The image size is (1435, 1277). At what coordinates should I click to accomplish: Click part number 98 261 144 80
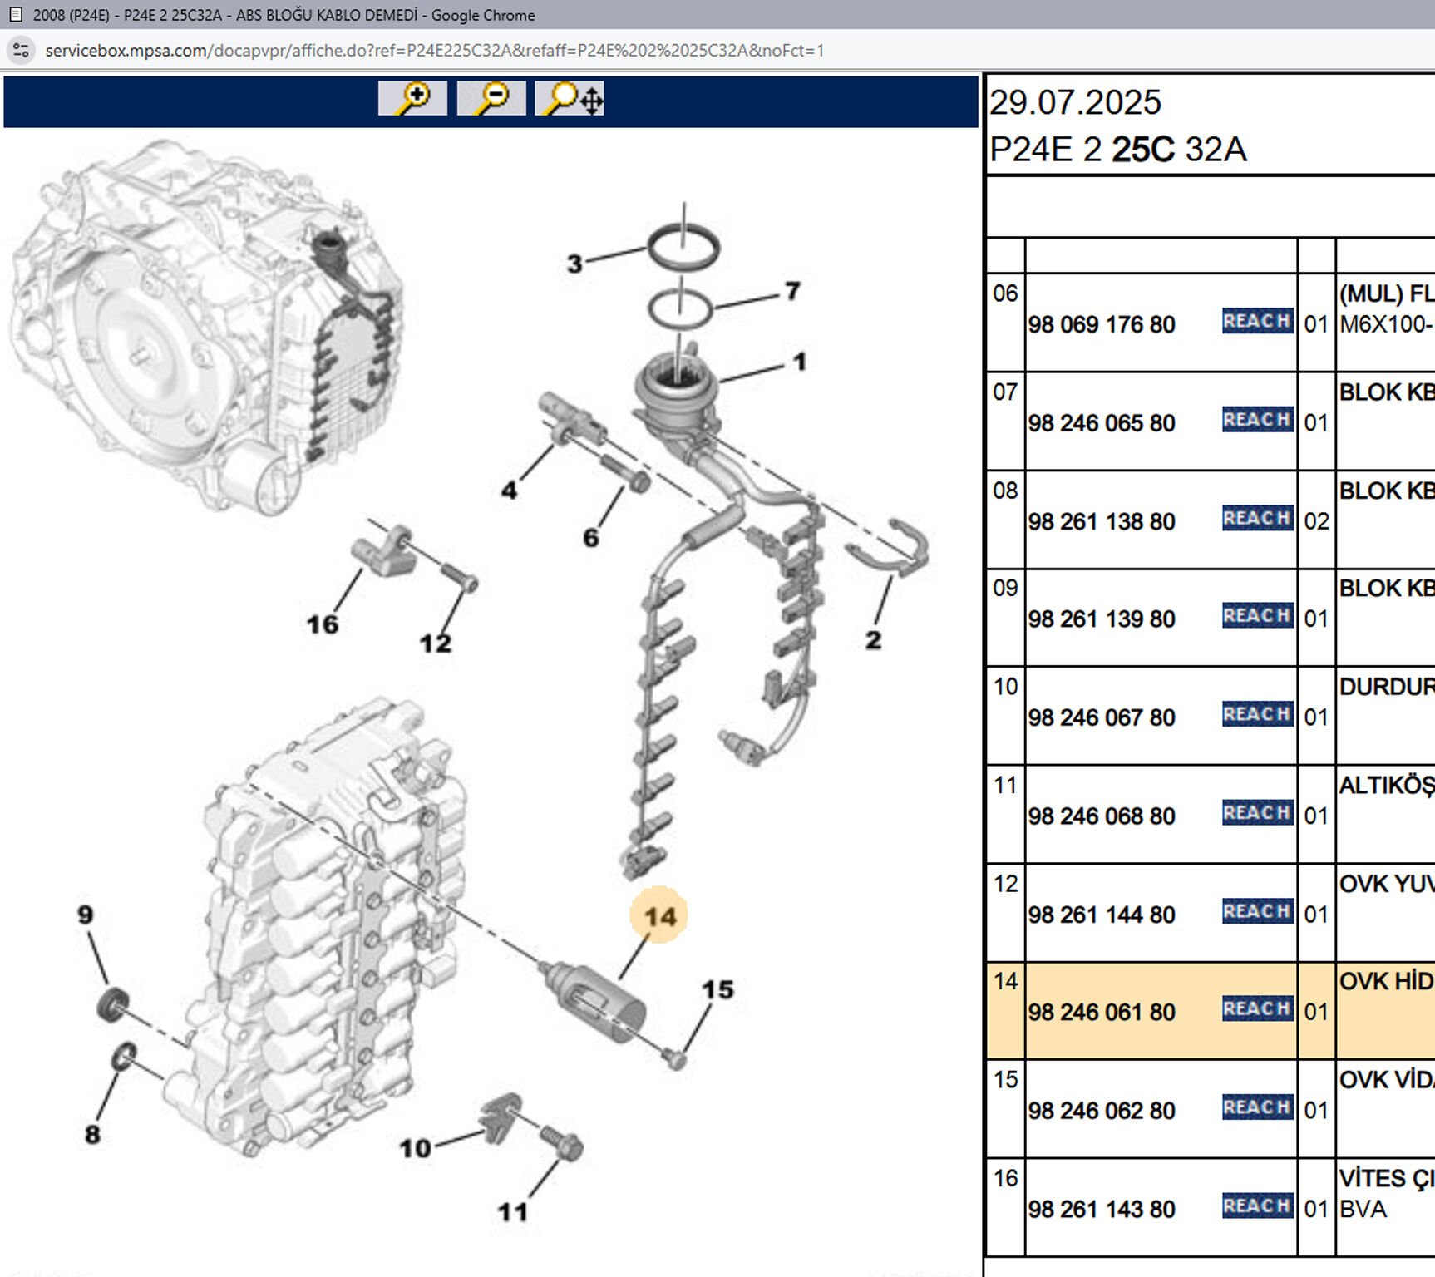(x=1102, y=915)
